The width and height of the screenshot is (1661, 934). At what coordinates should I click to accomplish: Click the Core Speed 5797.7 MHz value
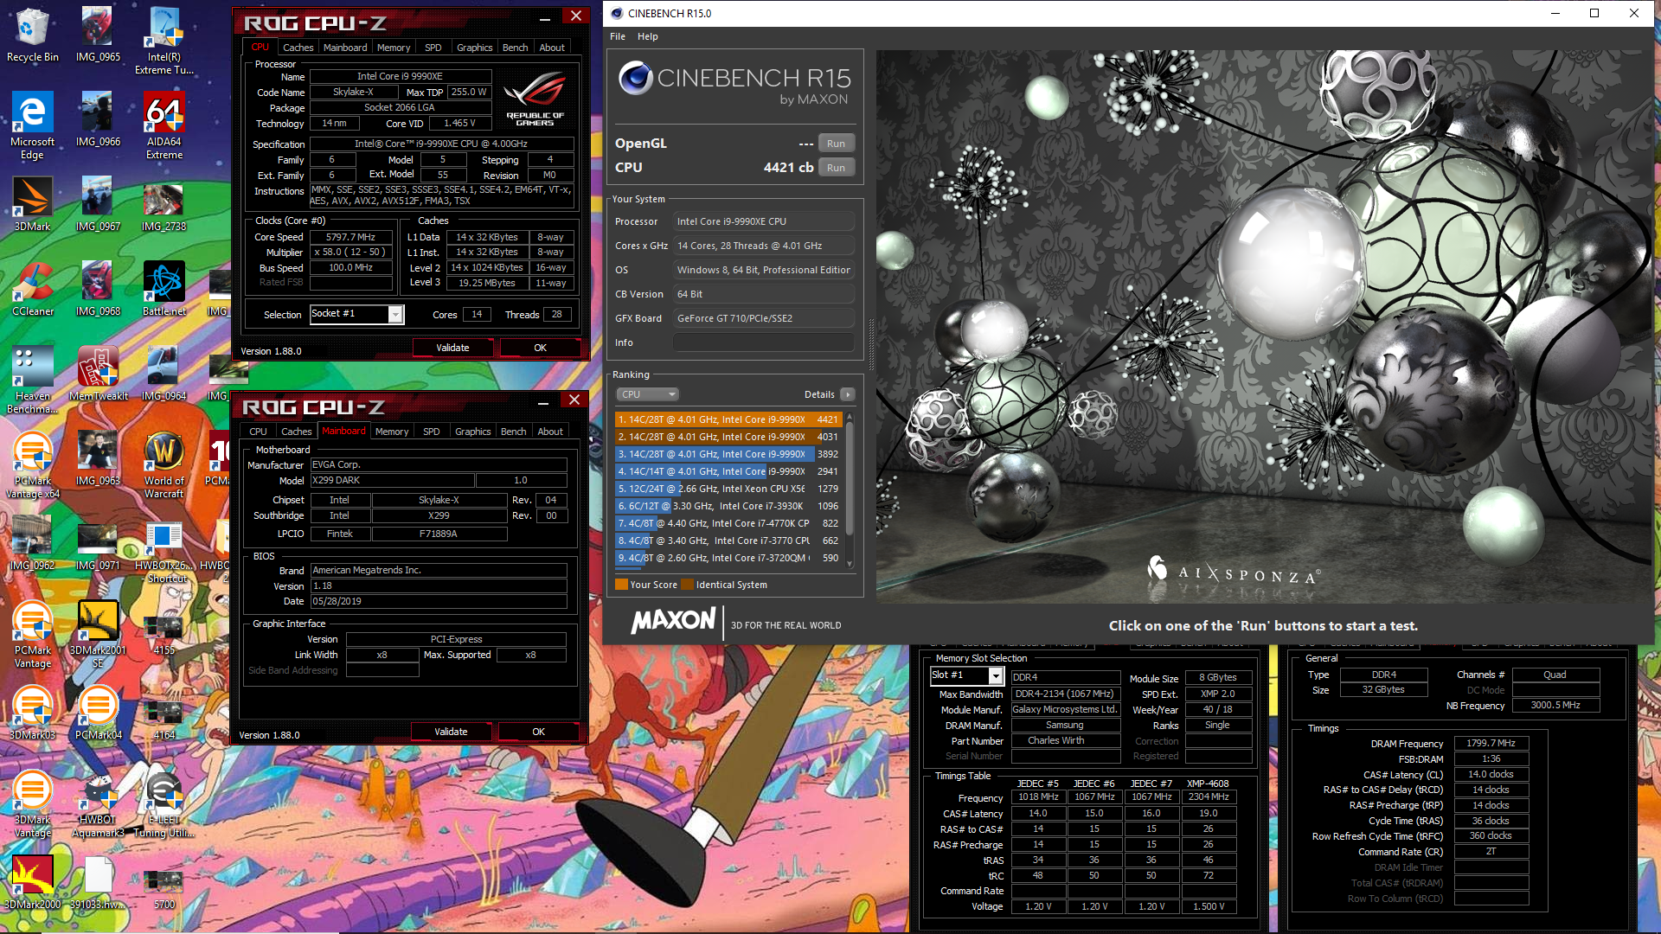tap(350, 237)
